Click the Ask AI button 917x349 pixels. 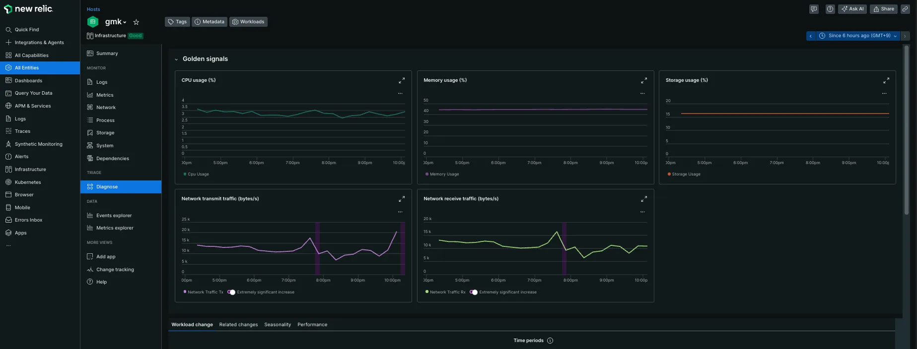pos(852,9)
